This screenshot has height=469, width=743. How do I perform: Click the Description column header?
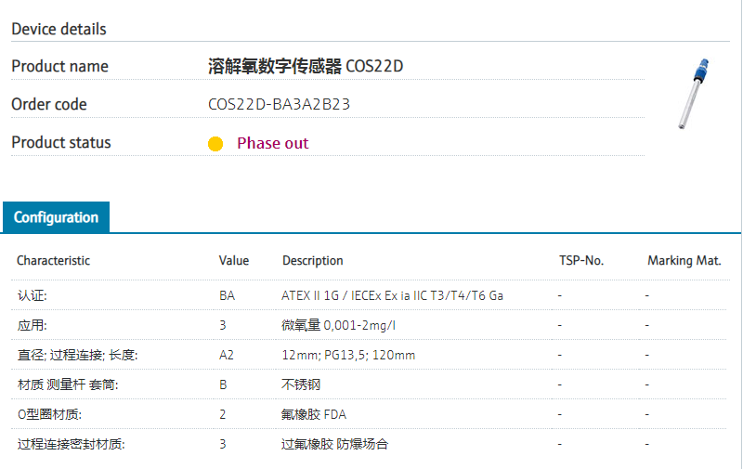point(313,261)
